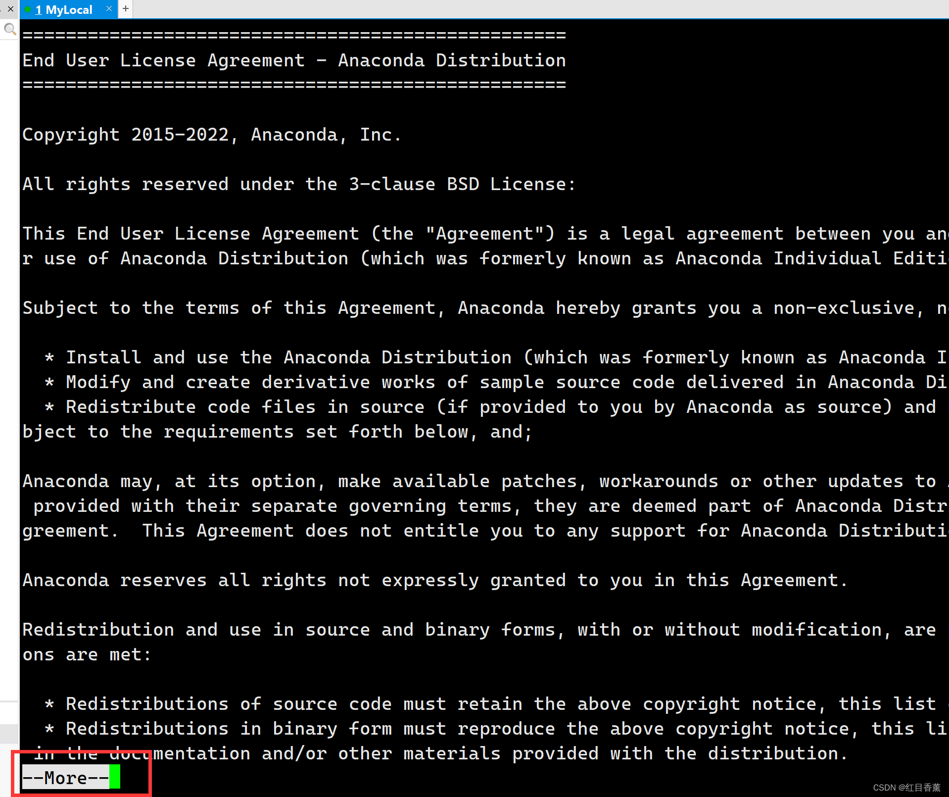Click the --More-- pager prompt

pos(66,778)
